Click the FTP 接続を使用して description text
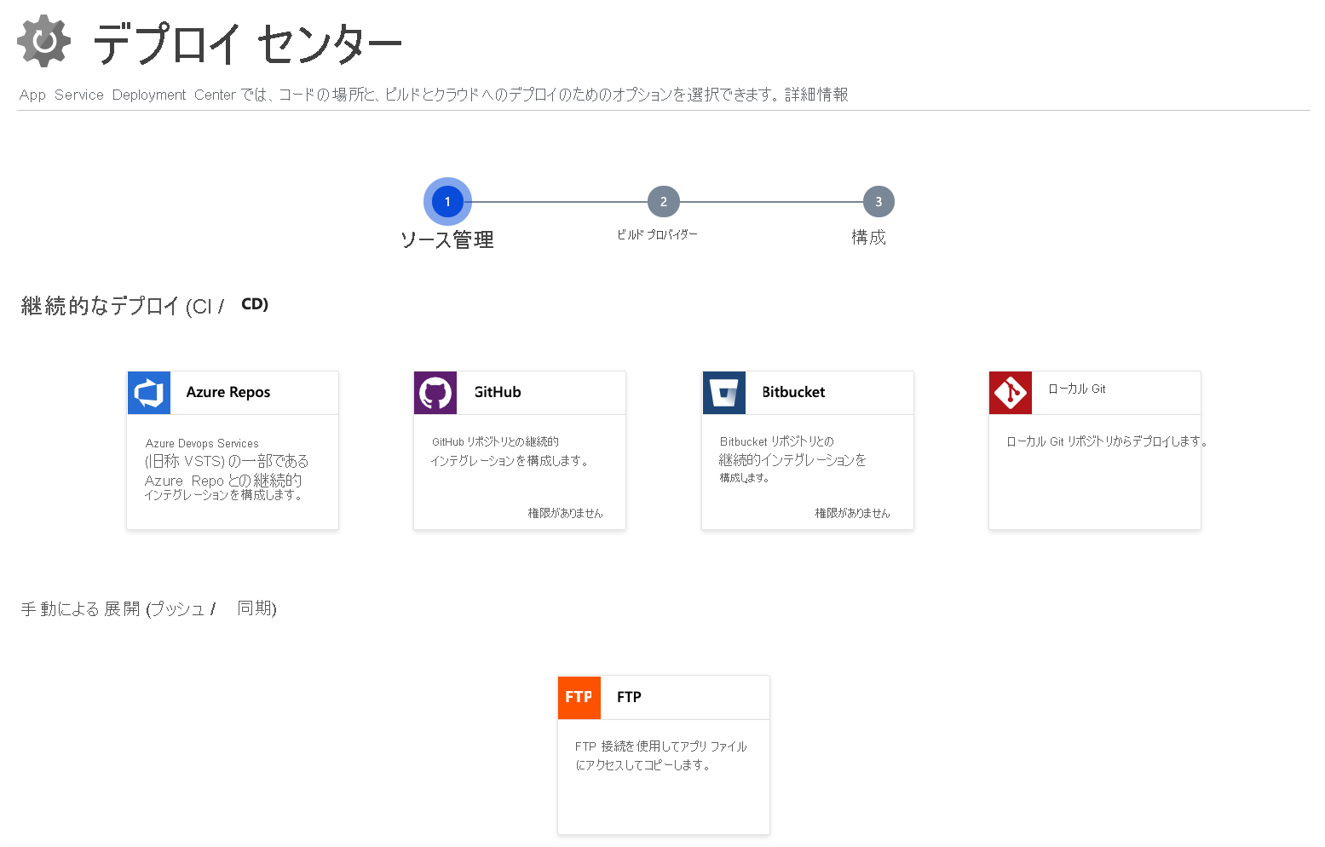 point(660,756)
